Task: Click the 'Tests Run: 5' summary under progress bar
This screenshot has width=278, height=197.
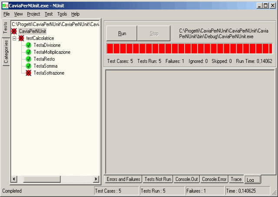Action: 149,61
